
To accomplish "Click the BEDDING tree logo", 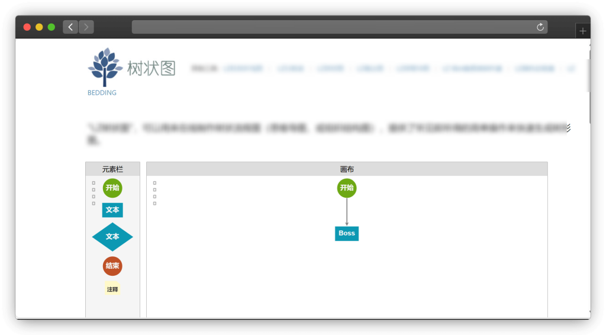I will (105, 68).
